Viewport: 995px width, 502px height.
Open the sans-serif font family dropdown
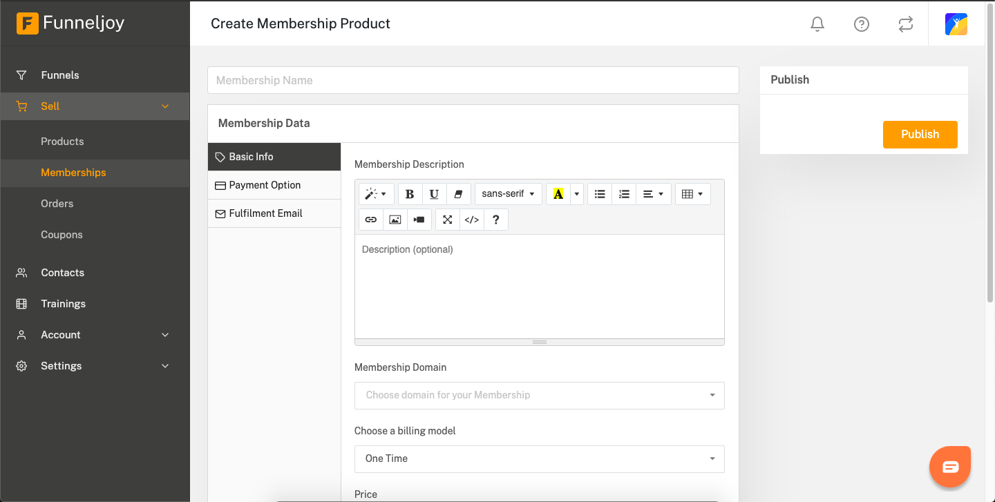(509, 194)
